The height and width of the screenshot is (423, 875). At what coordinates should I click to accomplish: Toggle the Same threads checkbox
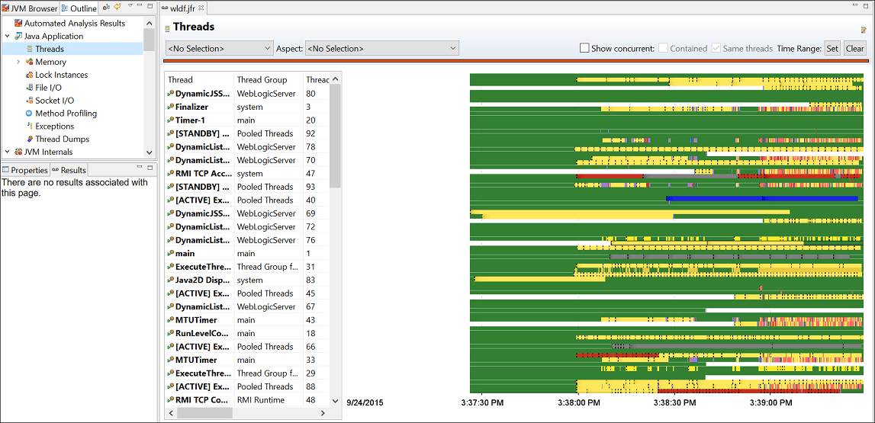(x=716, y=49)
